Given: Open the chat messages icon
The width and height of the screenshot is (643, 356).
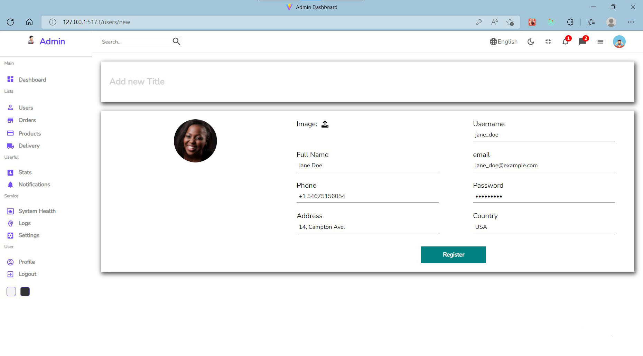Looking at the screenshot, I should (x=583, y=42).
